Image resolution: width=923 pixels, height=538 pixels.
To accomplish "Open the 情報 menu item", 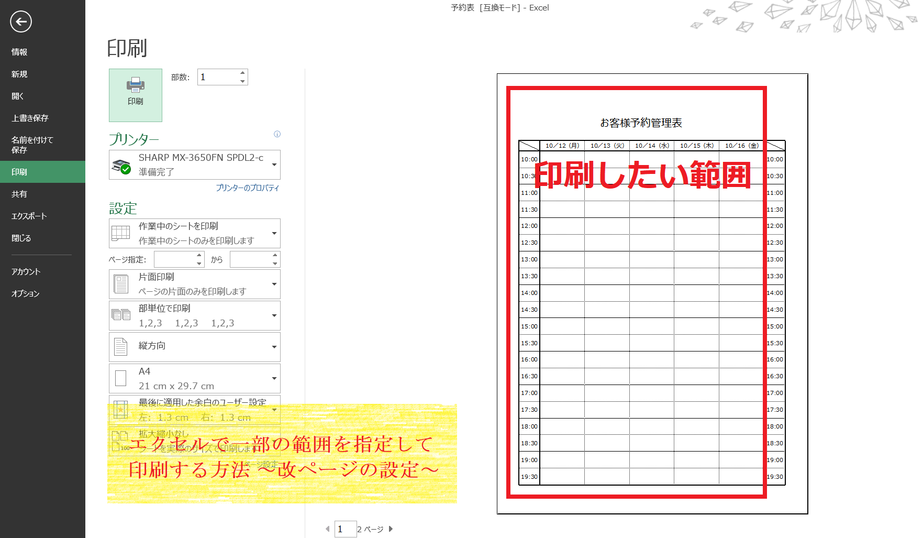I will [x=42, y=52].
